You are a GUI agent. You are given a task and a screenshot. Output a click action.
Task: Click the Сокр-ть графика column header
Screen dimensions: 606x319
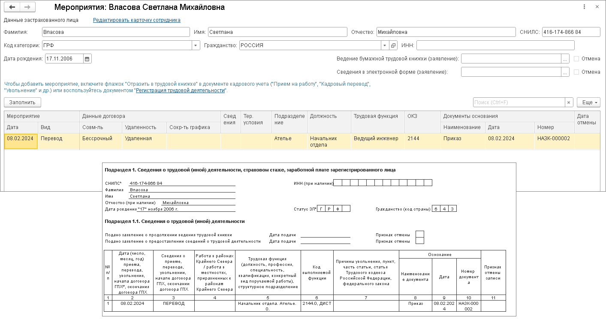(193, 127)
